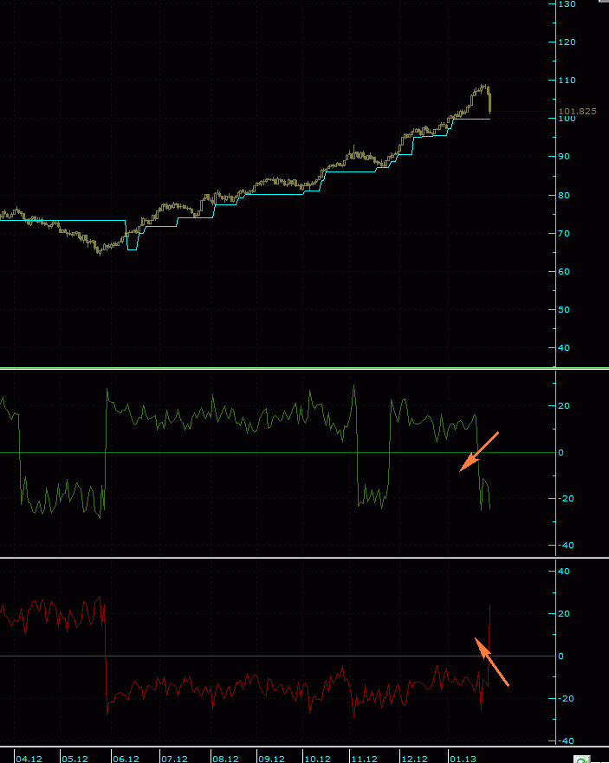609x763 pixels.
Task: Click the 09.12 date label
Action: 272,759
